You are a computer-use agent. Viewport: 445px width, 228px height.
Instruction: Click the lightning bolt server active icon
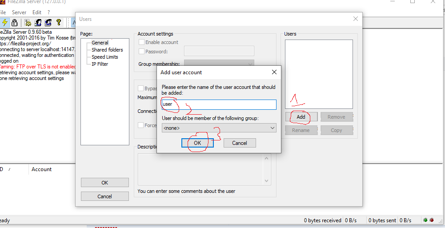5,23
